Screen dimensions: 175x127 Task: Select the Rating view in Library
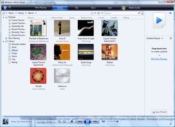tap(14, 62)
